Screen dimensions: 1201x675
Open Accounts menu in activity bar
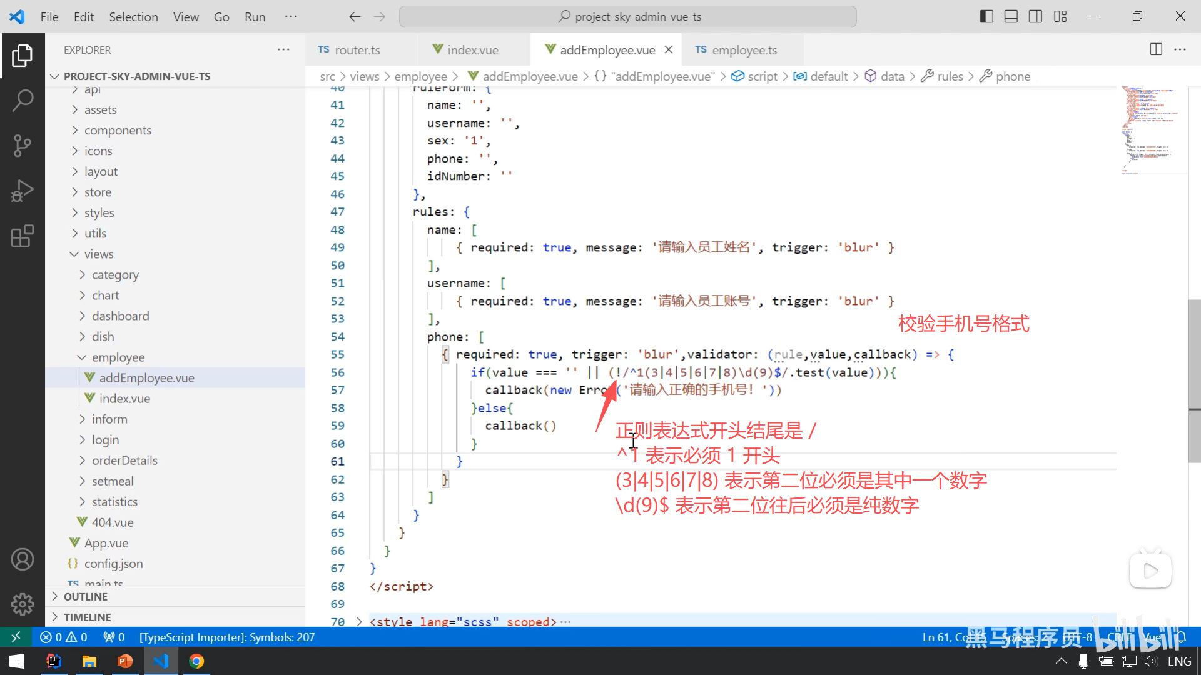tap(23, 559)
